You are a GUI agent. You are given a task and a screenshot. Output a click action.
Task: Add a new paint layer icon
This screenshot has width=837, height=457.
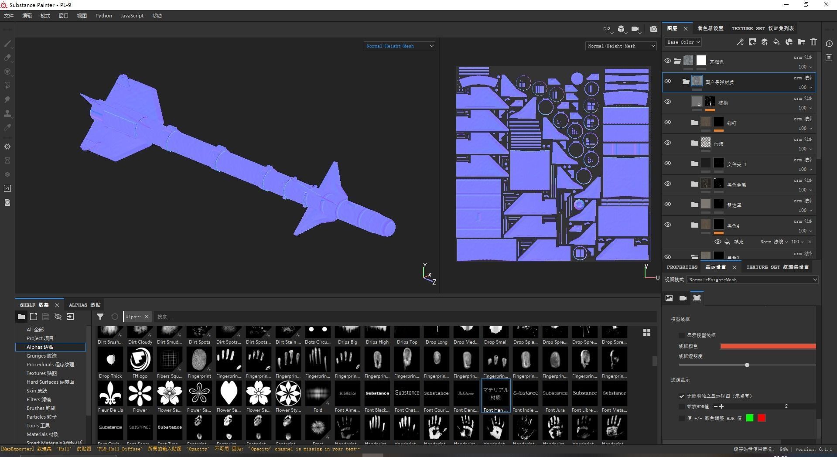click(x=765, y=42)
